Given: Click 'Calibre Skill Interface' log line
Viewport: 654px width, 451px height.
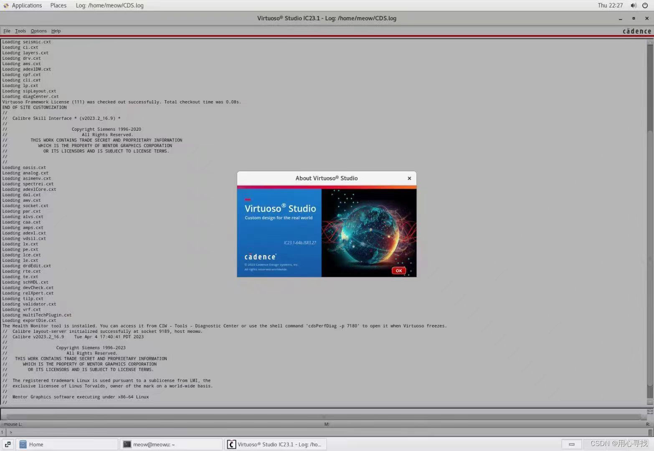Looking at the screenshot, I should coord(61,118).
